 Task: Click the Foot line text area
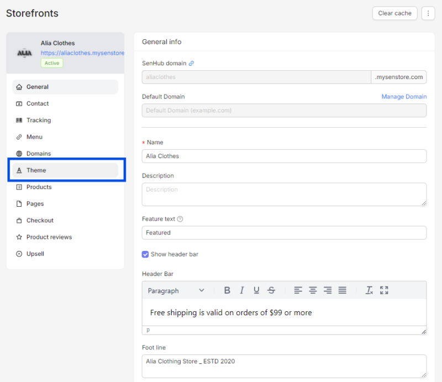[x=284, y=366]
